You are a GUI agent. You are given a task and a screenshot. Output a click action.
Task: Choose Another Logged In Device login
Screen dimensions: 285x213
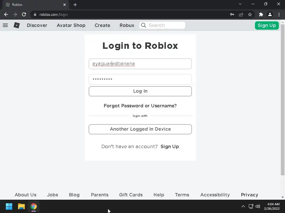(140, 129)
